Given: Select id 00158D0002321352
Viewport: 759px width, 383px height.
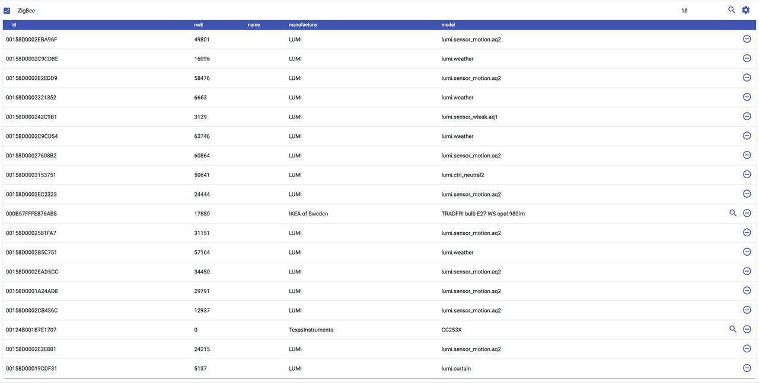Looking at the screenshot, I should [31, 97].
